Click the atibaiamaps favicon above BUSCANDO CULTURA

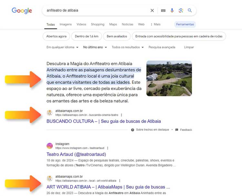coord(50,113)
